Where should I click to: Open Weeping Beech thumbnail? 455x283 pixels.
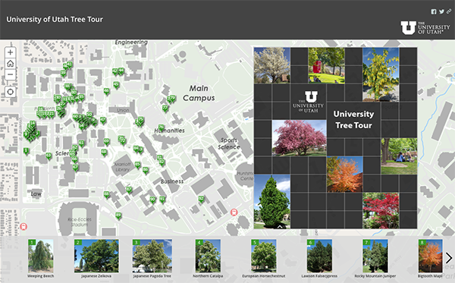point(41,256)
